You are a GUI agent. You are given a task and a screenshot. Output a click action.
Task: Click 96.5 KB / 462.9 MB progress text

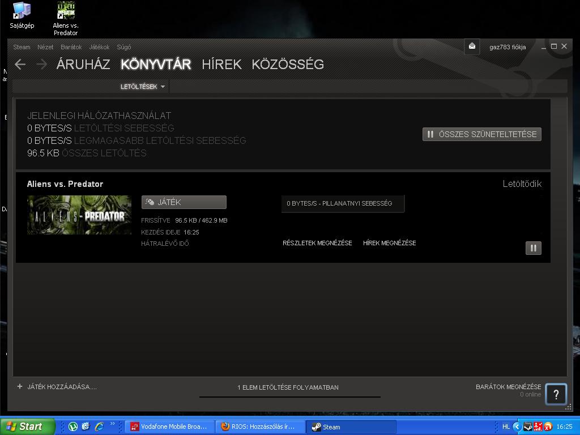point(201,220)
